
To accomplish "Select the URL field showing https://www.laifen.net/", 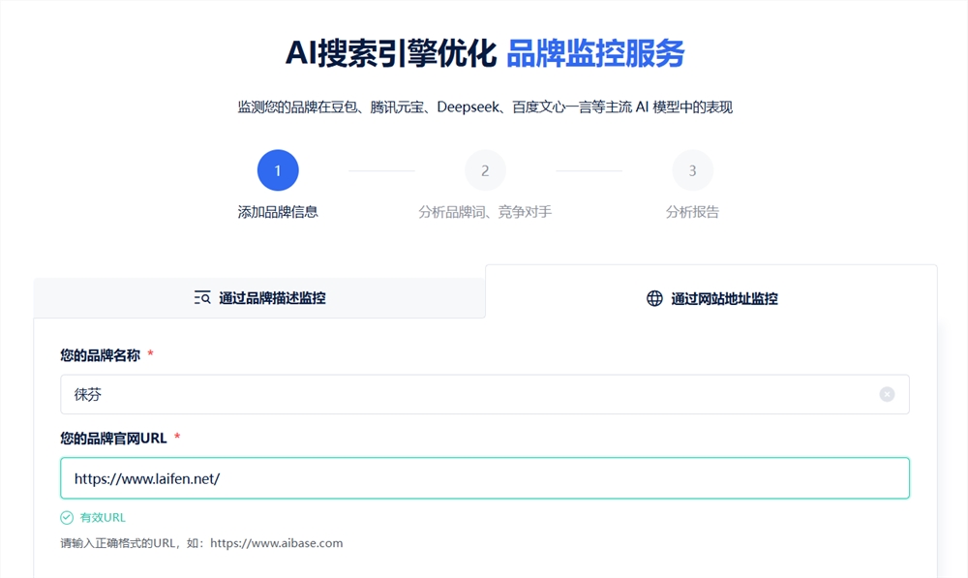I will (x=484, y=477).
